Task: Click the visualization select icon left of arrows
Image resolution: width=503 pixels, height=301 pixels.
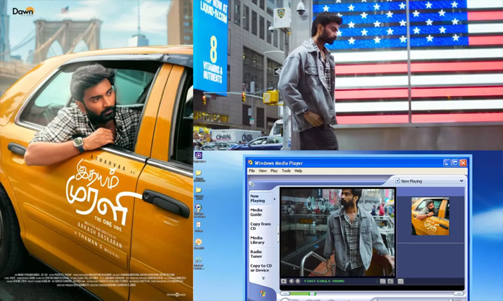Action: coord(285,281)
